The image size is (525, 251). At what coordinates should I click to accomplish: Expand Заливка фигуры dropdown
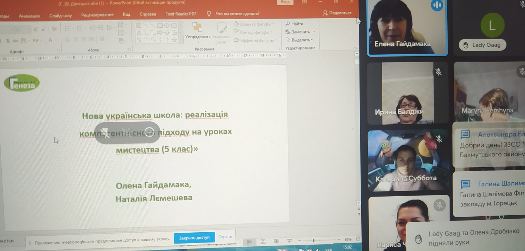273,24
